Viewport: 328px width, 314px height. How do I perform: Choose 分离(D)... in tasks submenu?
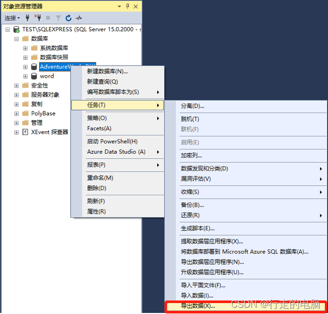tap(246, 106)
